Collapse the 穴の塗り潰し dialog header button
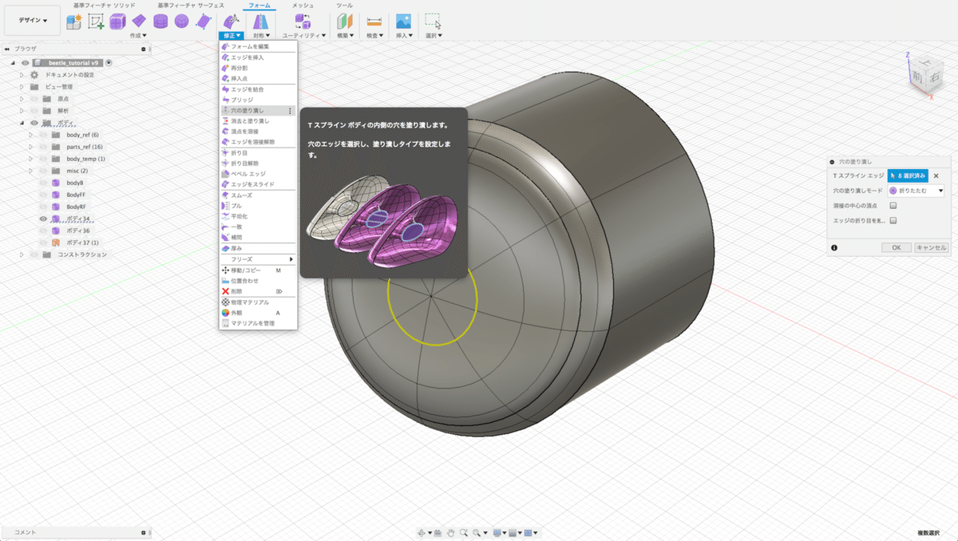958x541 pixels. 833,161
